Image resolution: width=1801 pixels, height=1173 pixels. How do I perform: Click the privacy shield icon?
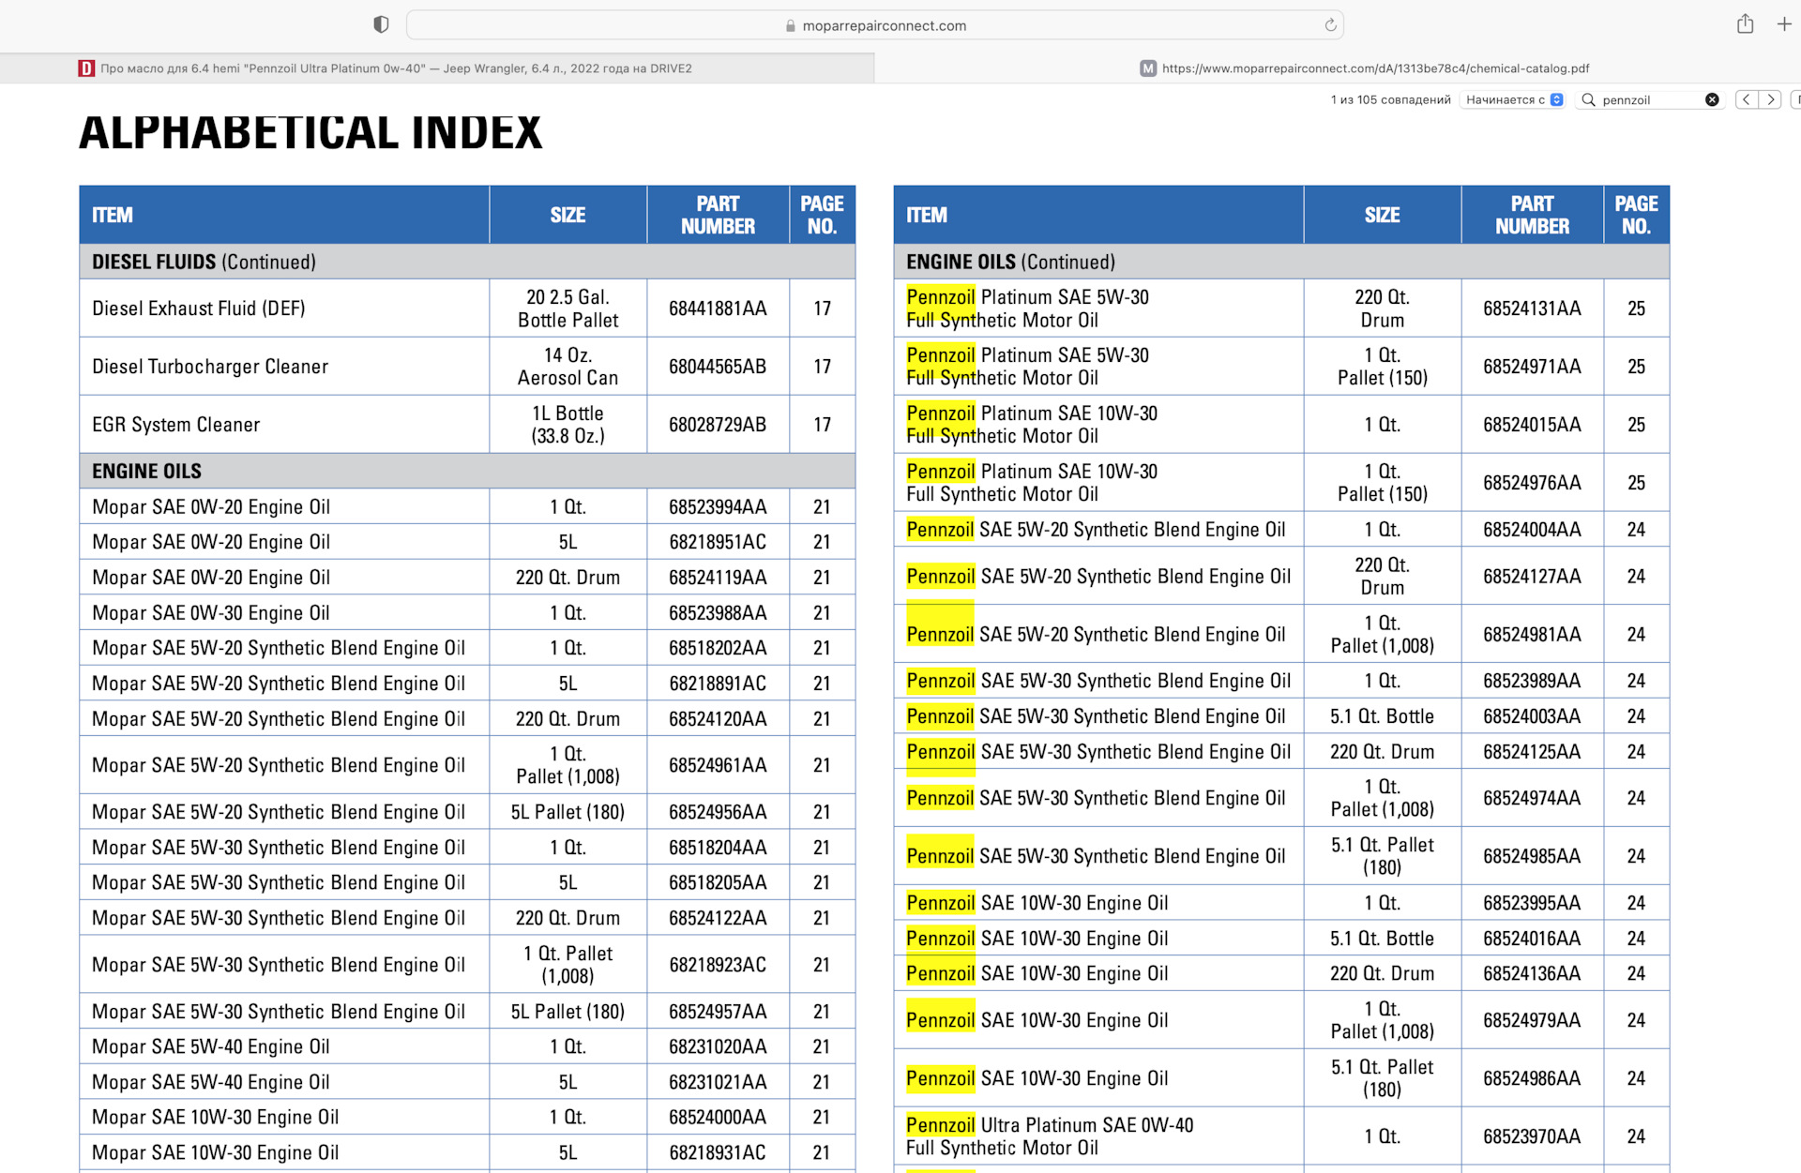coord(381,24)
